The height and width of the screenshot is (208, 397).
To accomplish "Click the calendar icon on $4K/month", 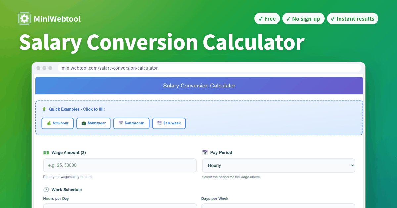I will click(121, 123).
